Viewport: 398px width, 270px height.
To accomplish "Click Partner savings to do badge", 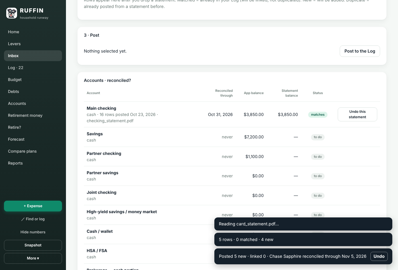I will tap(318, 176).
